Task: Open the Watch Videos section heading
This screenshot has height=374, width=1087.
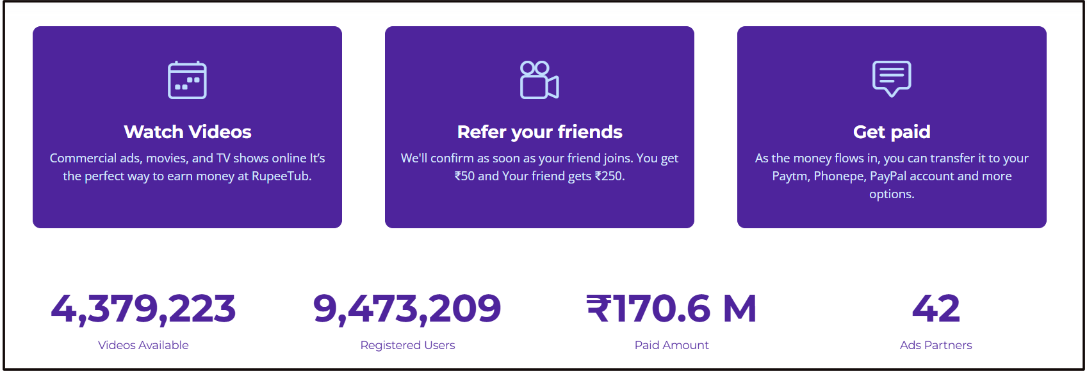Action: [x=187, y=132]
